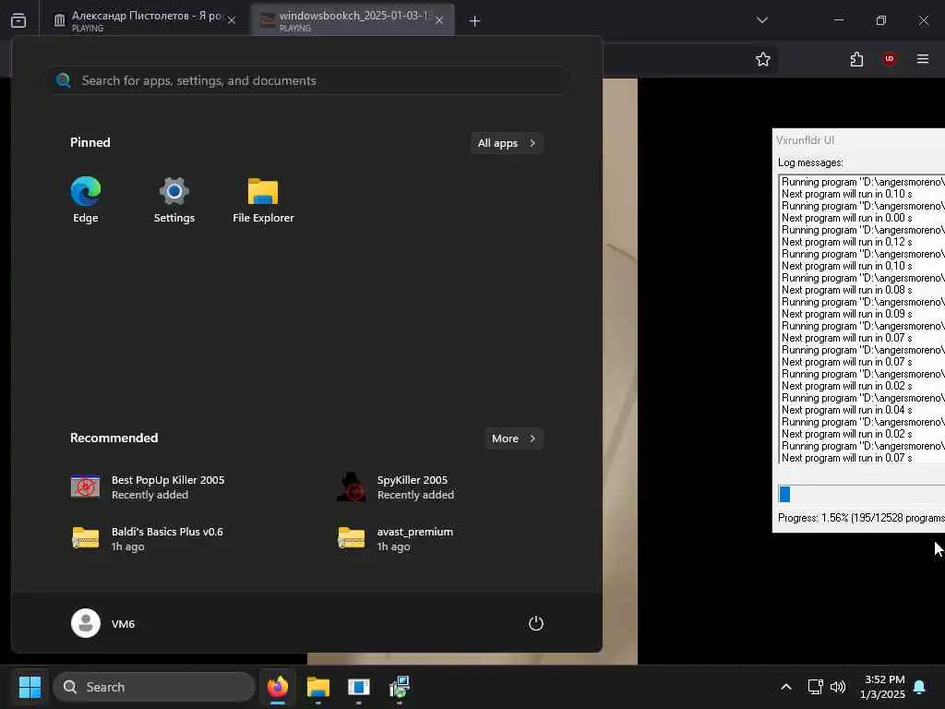
Task: Open the installer app icon on taskbar
Action: pyautogui.click(x=399, y=687)
